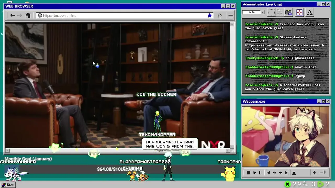
Task: Click the outlined favorites star icon
Action: click(x=220, y=15)
